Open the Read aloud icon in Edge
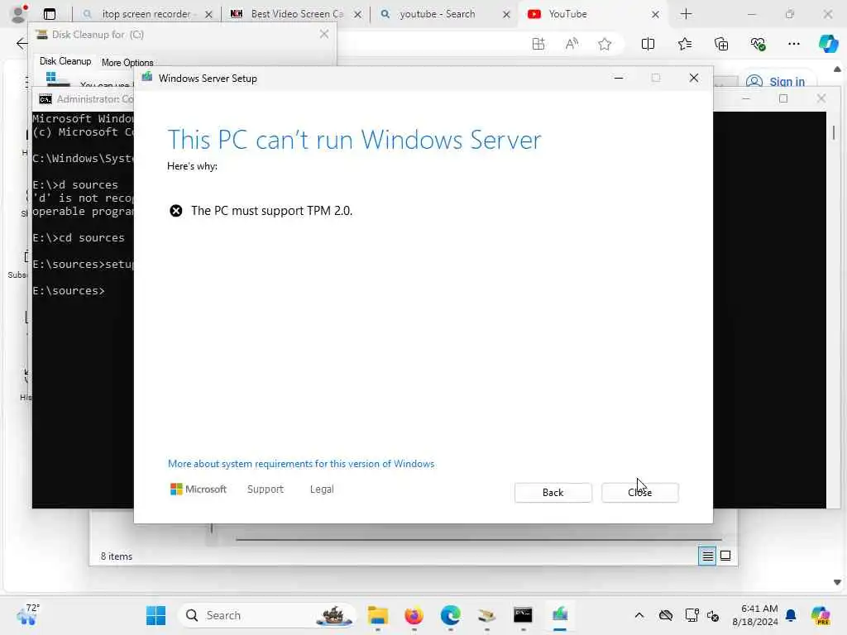This screenshot has width=847, height=635. (572, 44)
